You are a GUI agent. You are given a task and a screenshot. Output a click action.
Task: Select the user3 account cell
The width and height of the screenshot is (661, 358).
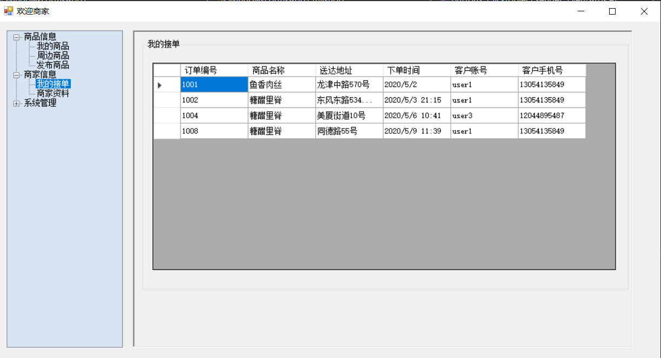click(484, 116)
